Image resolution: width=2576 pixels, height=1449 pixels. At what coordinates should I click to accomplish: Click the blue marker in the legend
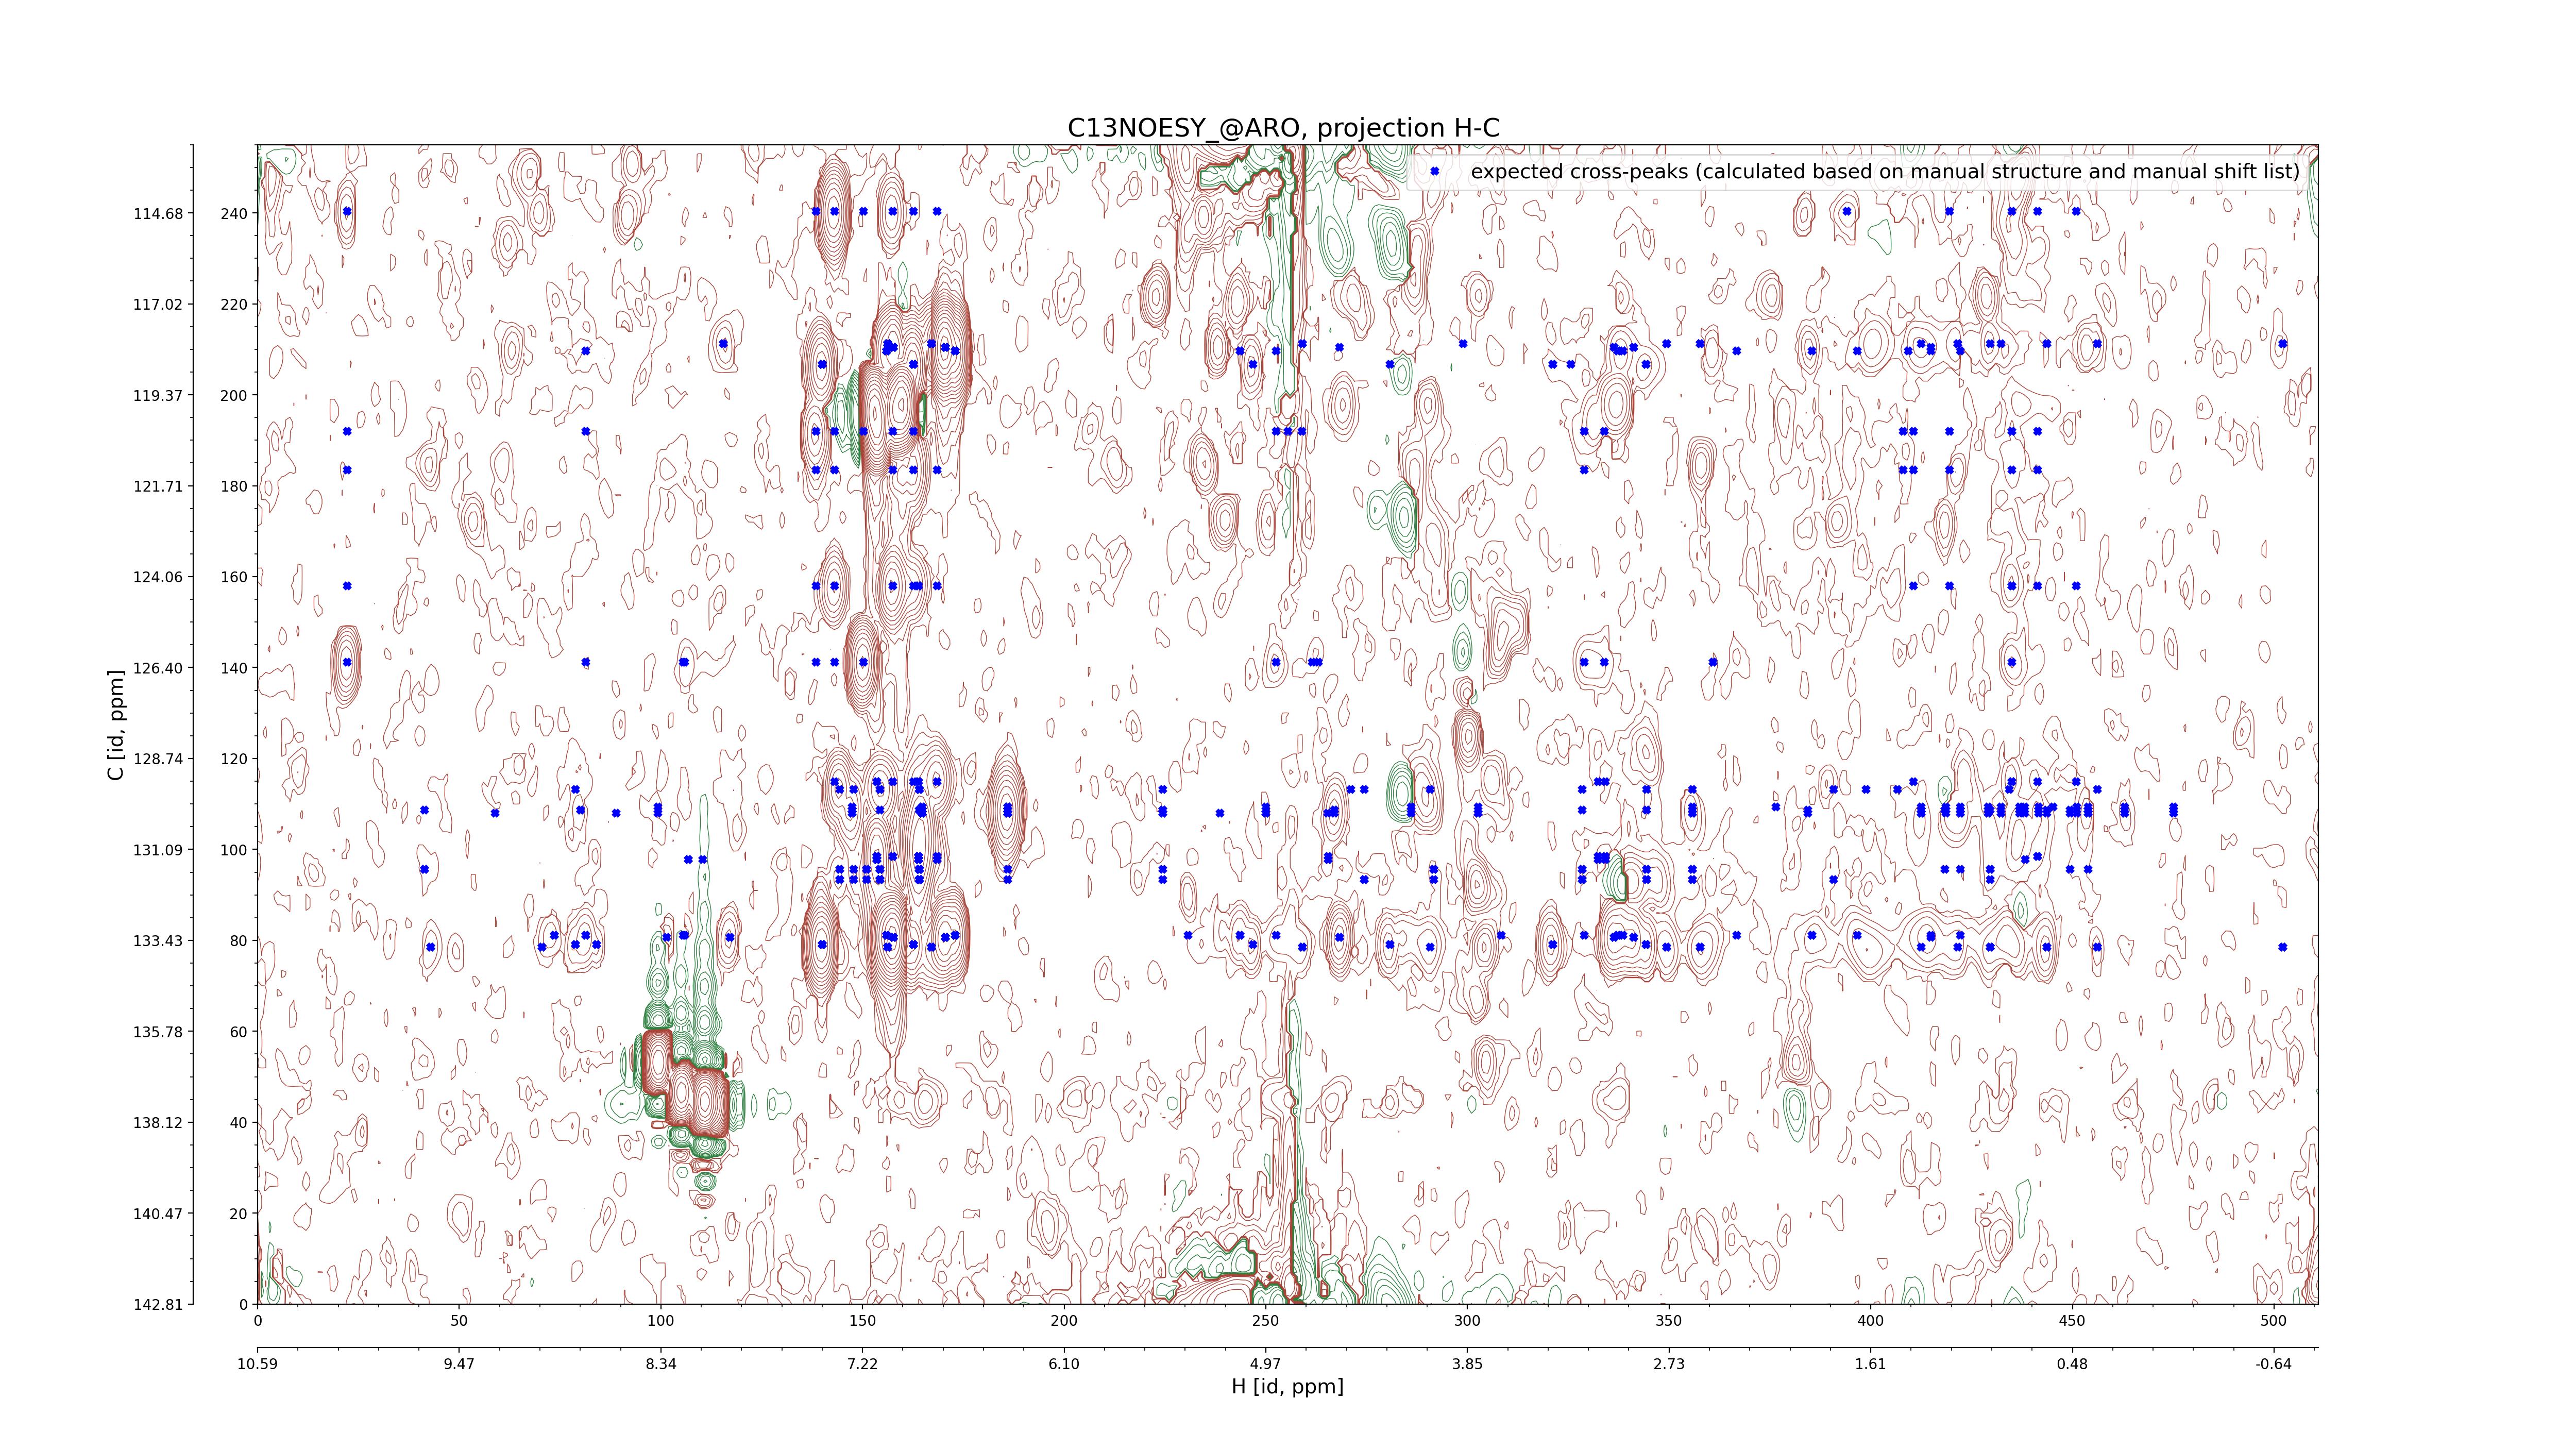coord(1434,172)
